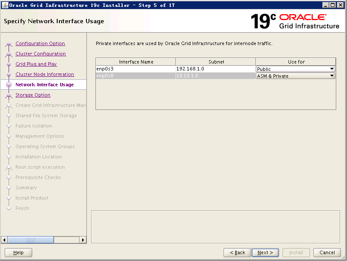Select the enp0s8 interface name cell
347x261 pixels.
[135, 76]
